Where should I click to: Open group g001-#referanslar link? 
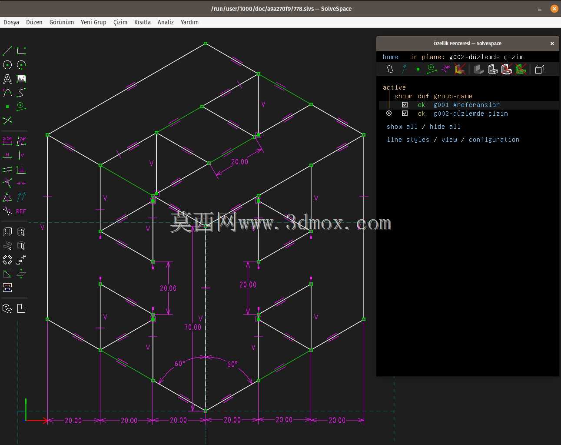coord(467,105)
